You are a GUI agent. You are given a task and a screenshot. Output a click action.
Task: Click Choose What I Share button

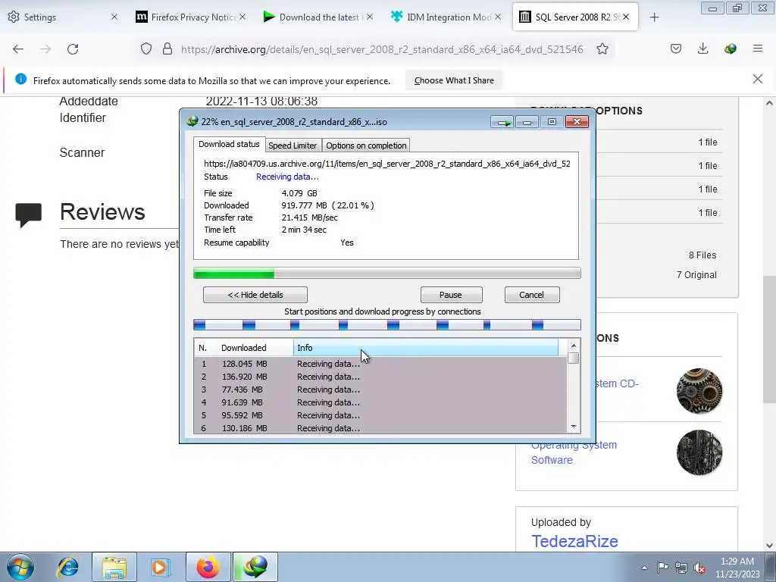[454, 80]
